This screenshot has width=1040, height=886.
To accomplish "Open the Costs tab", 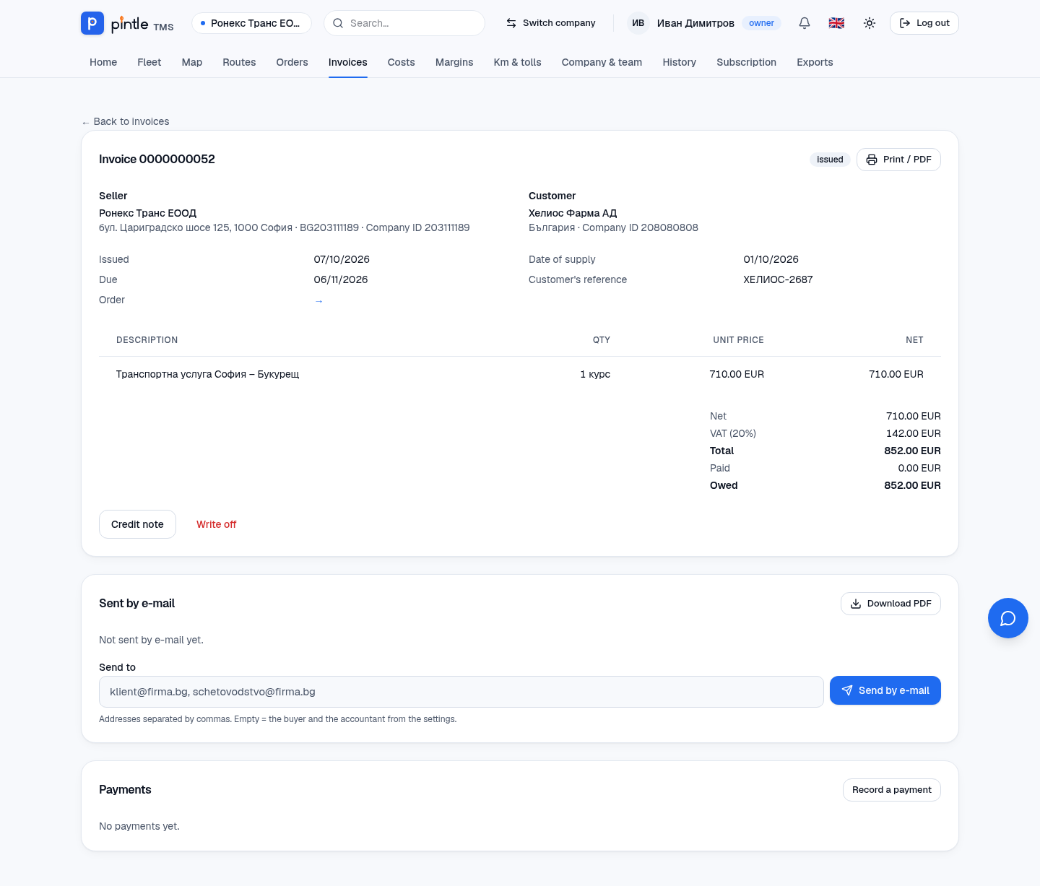I will click(402, 62).
